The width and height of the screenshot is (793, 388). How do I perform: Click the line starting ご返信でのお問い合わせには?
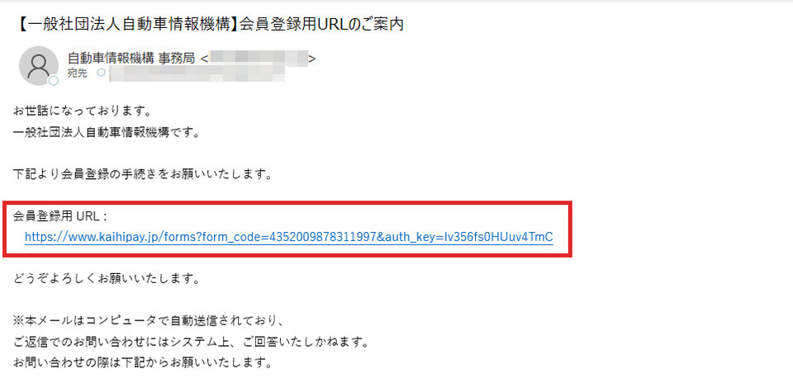(188, 342)
